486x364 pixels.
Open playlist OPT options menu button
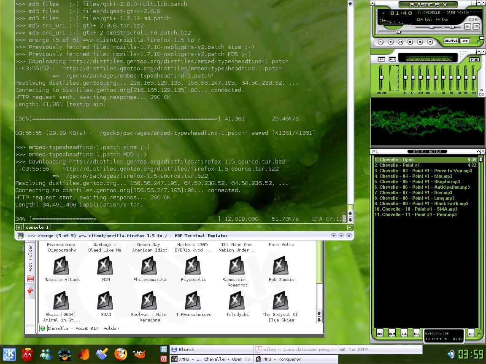point(471,333)
